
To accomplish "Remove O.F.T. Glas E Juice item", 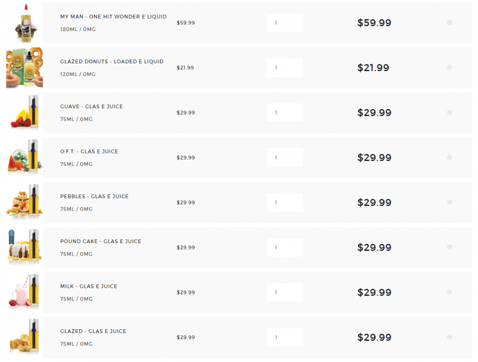I will pyautogui.click(x=450, y=157).
